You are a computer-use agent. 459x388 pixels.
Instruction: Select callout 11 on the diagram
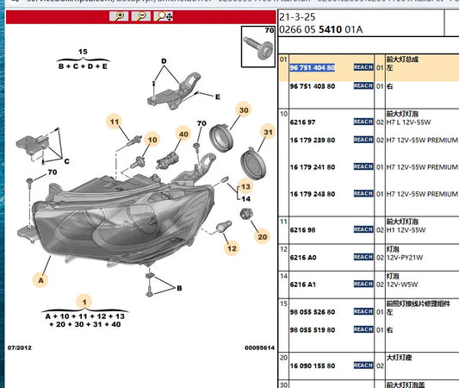click(x=115, y=122)
